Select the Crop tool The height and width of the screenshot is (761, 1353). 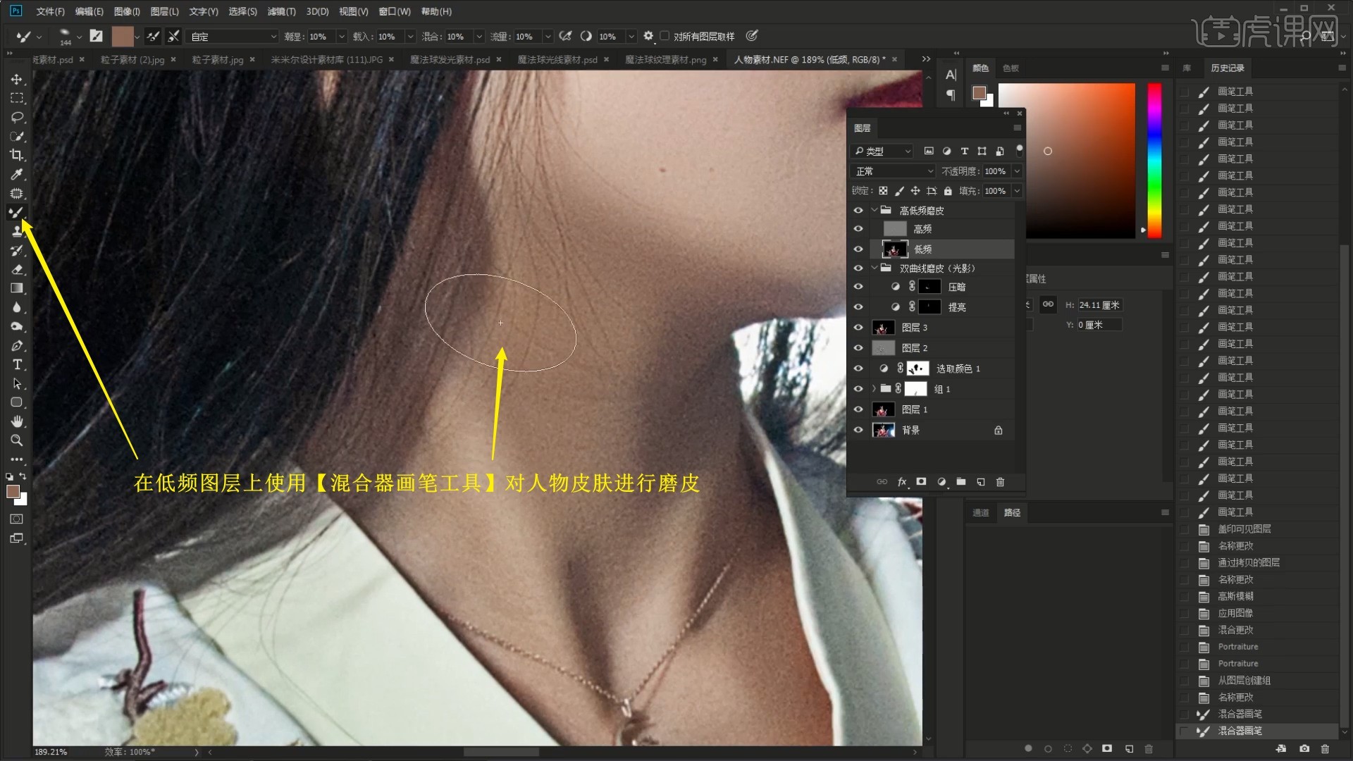(x=17, y=155)
